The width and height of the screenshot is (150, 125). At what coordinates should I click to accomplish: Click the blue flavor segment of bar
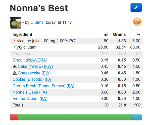[x=136, y=117]
